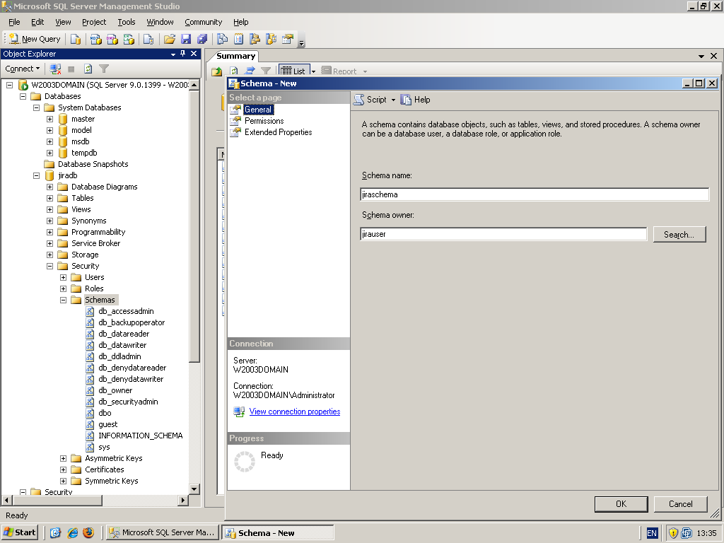Click the Open File folder icon

coord(170,40)
